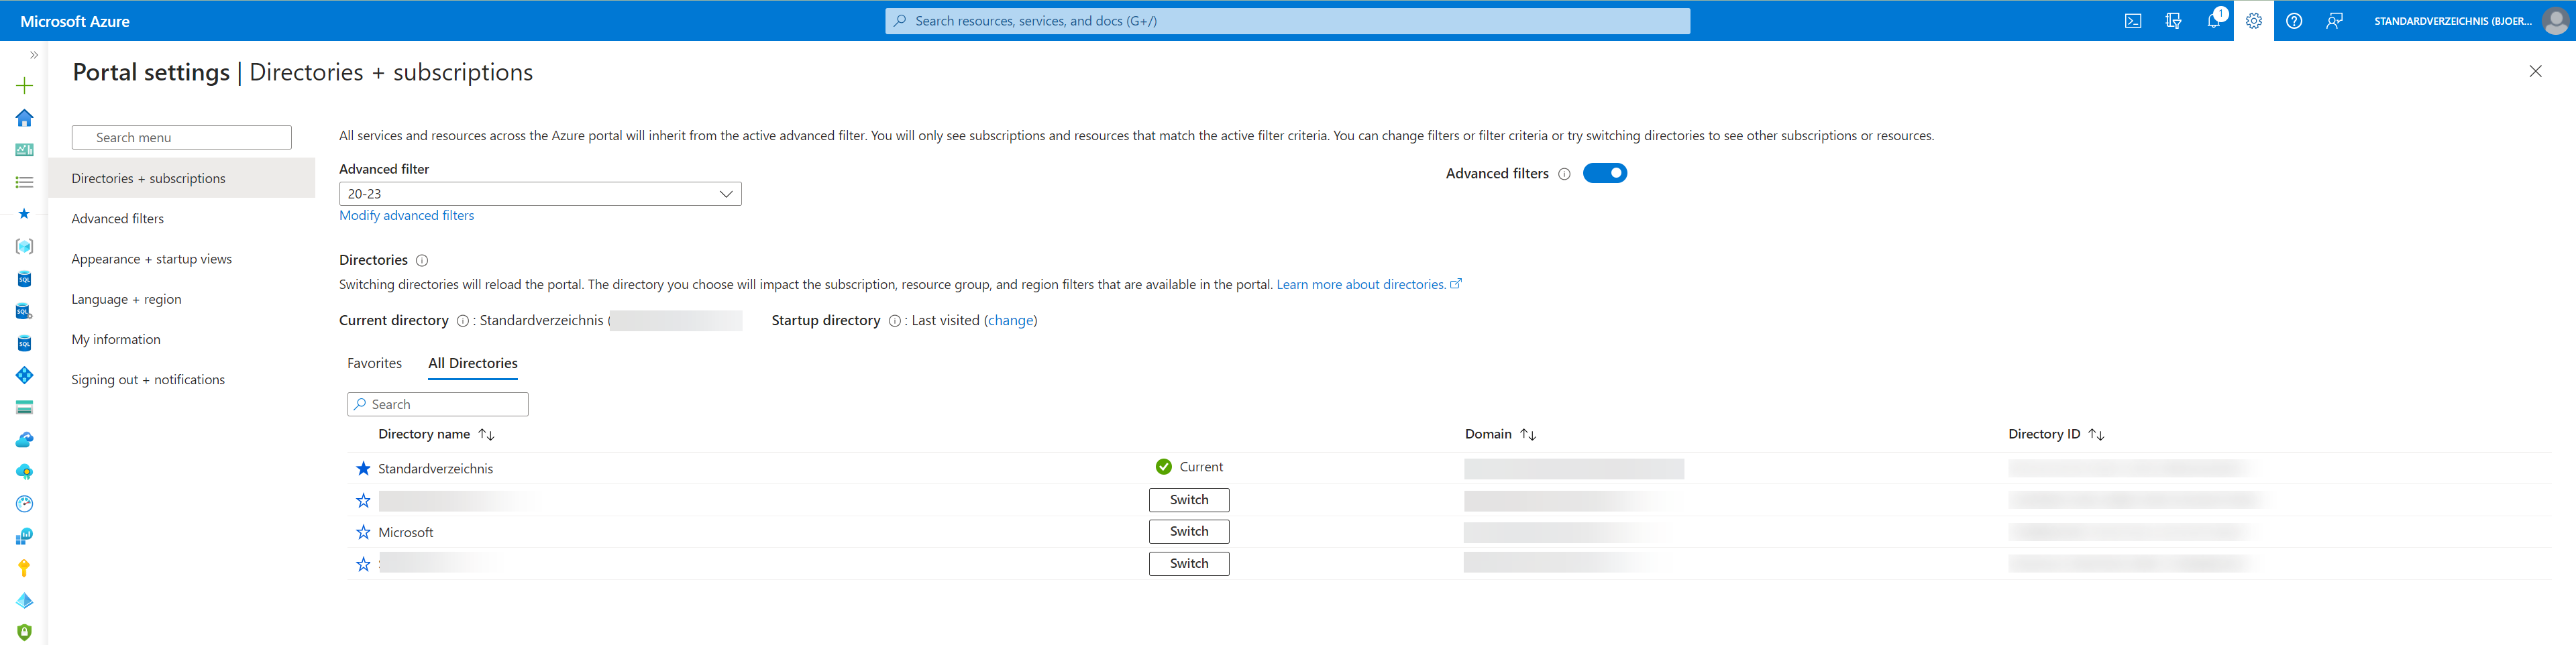Create a resource using the green plus icon

pos(25,85)
